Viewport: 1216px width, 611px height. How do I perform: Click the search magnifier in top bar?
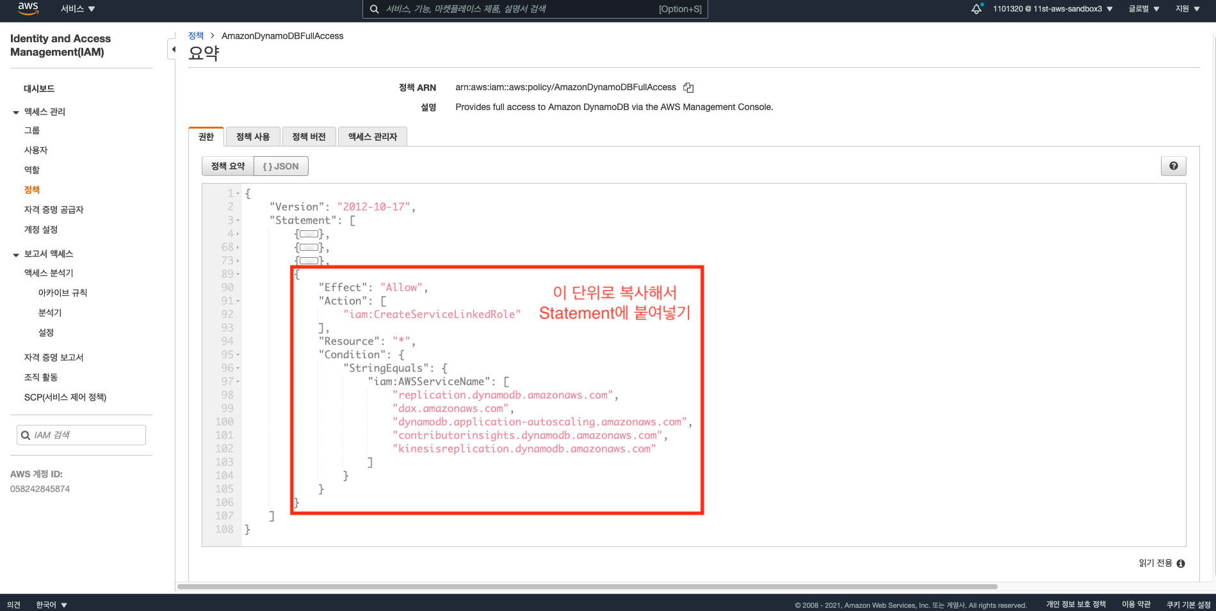pos(374,9)
